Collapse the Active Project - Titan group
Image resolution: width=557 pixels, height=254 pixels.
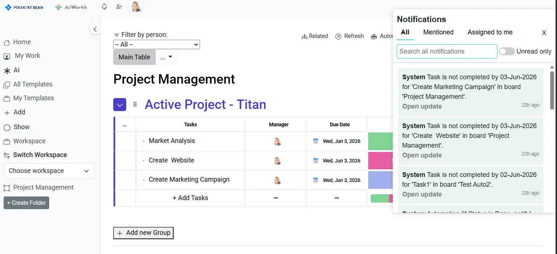(x=120, y=105)
